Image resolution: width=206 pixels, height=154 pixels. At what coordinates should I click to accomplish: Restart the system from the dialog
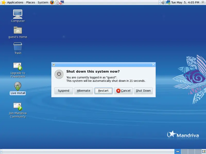104,91
